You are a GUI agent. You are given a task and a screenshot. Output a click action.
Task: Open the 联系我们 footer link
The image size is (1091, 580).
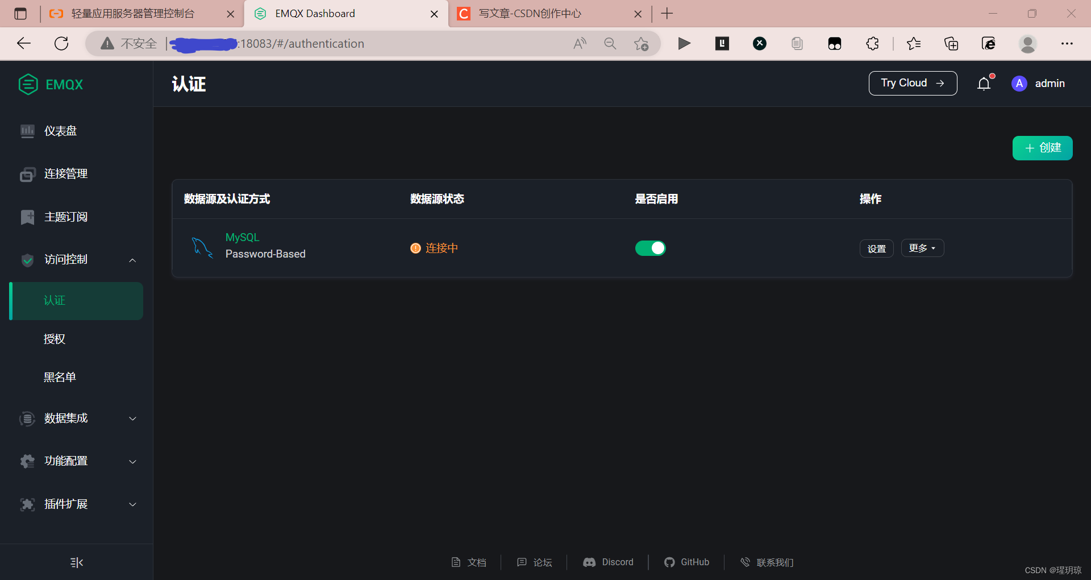[767, 562]
